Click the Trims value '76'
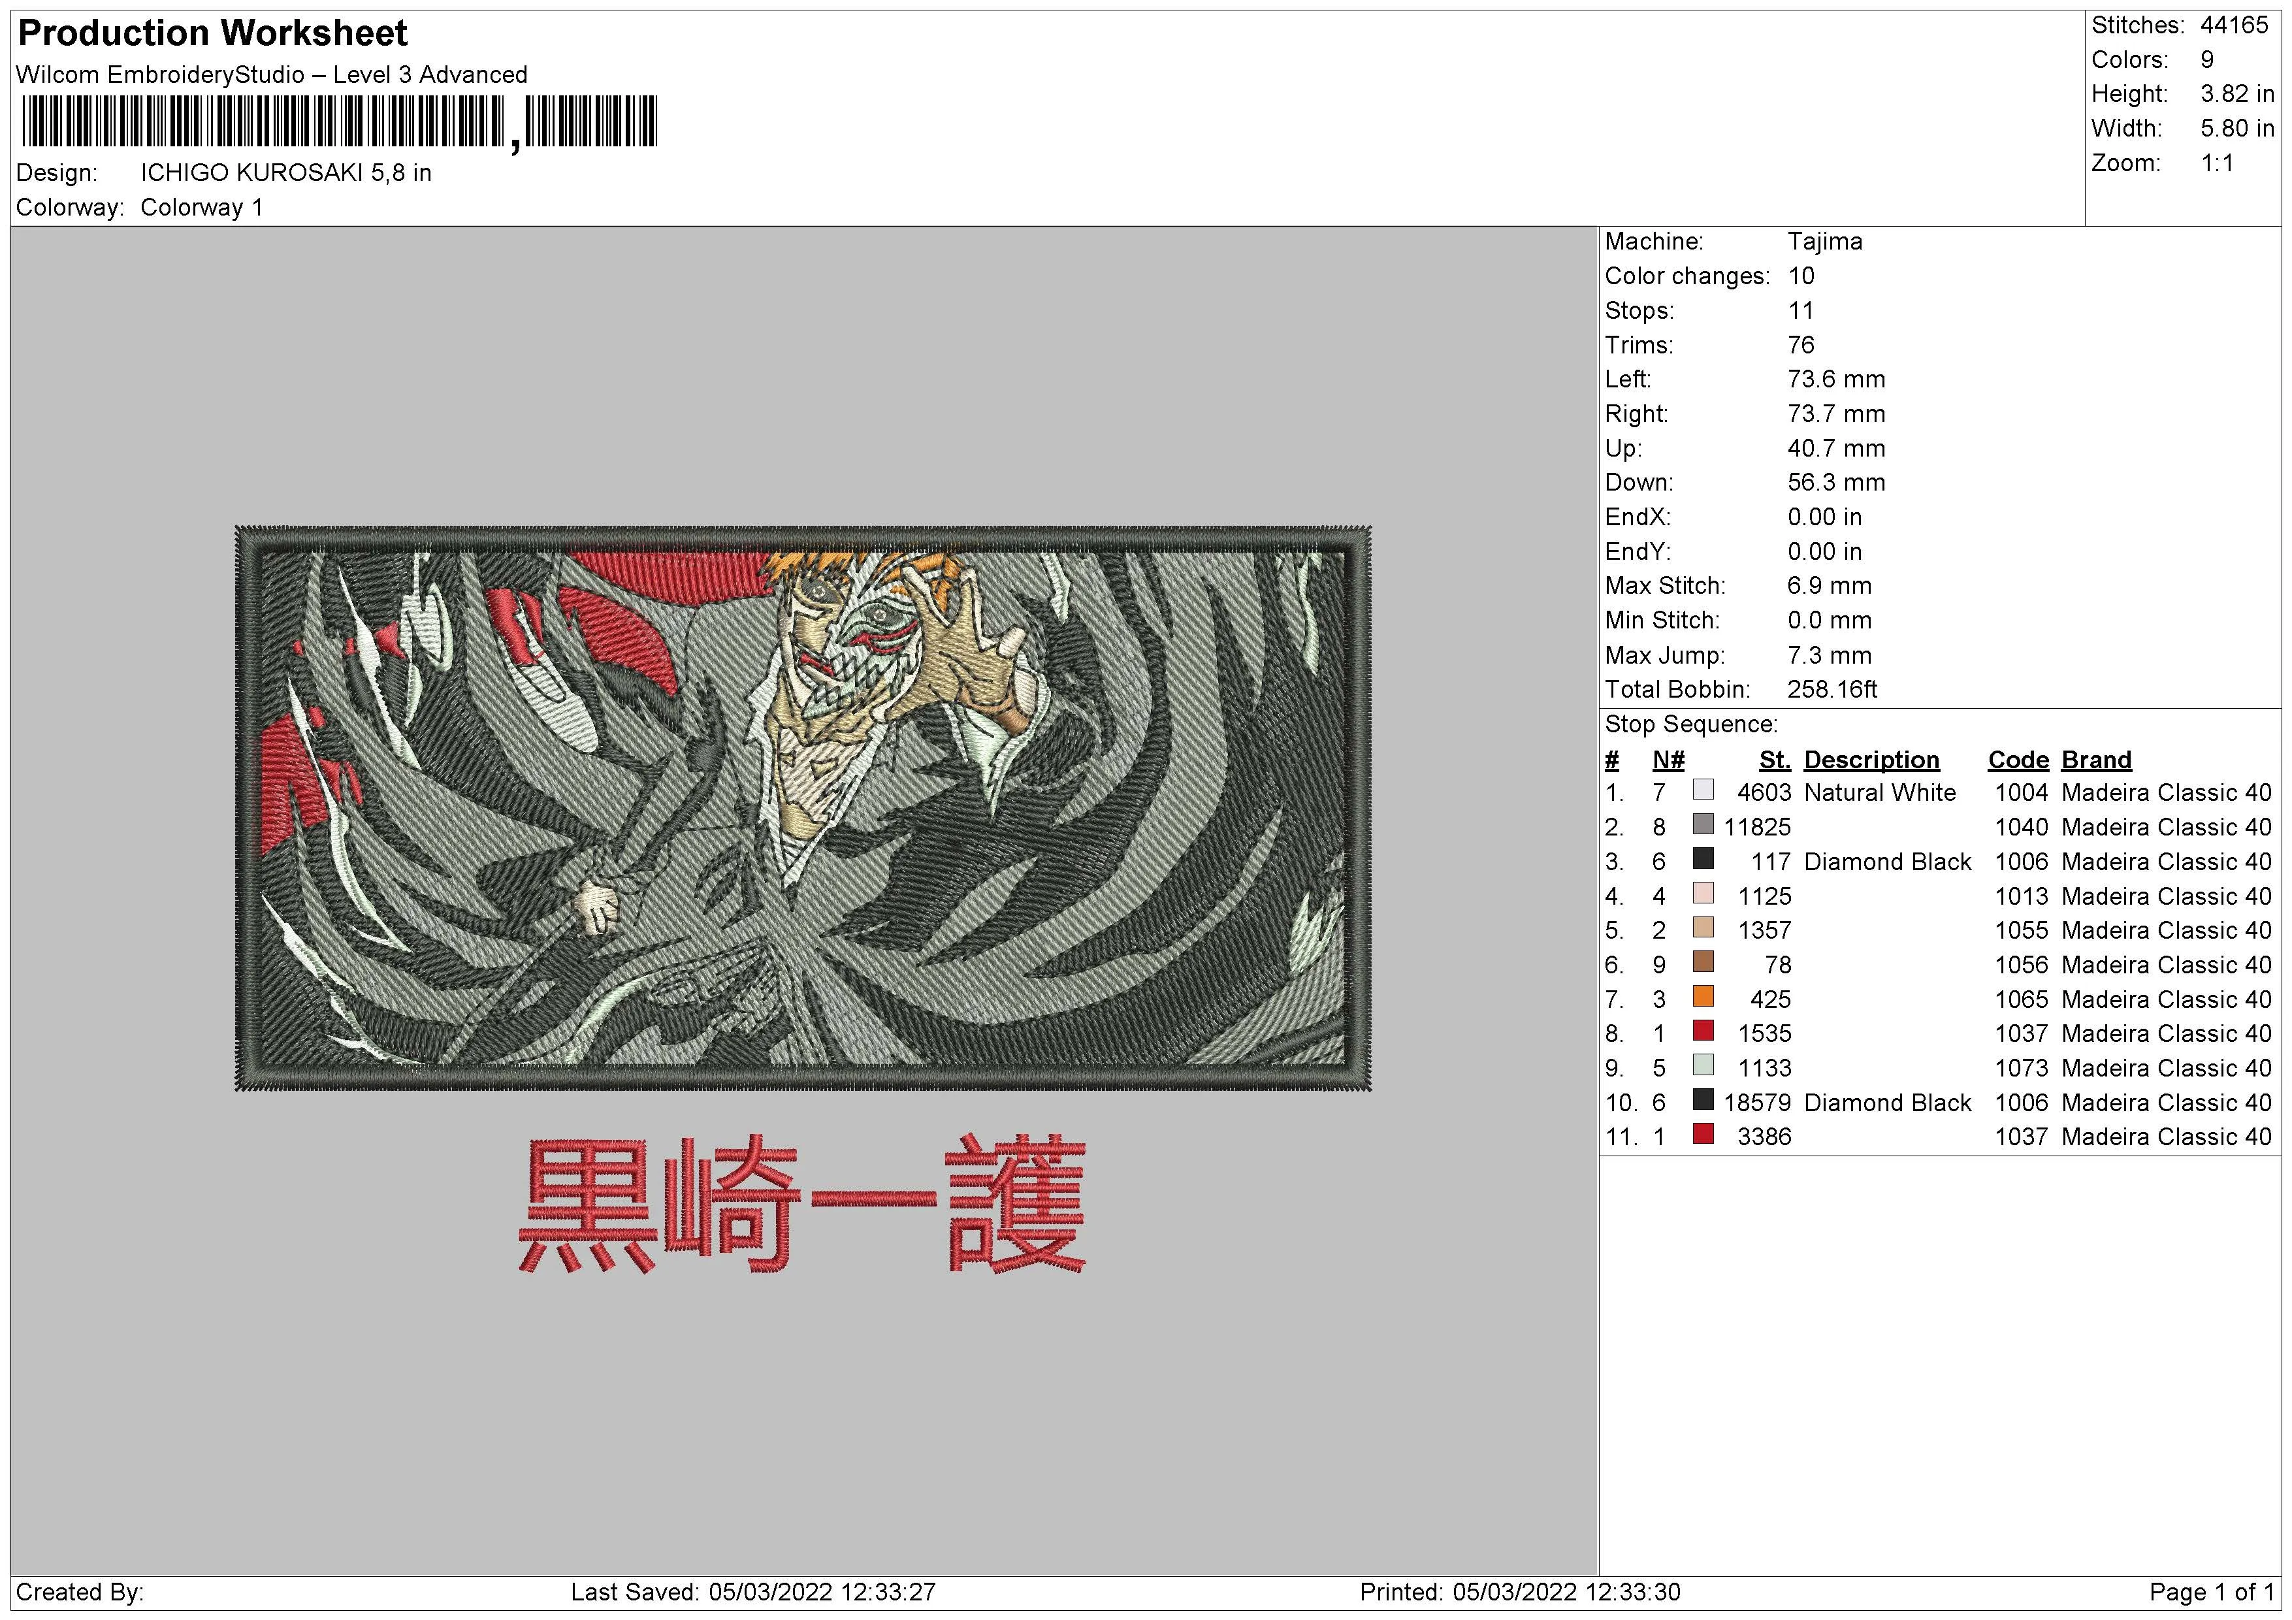This screenshot has height=1620, width=2292. pyautogui.click(x=1801, y=344)
